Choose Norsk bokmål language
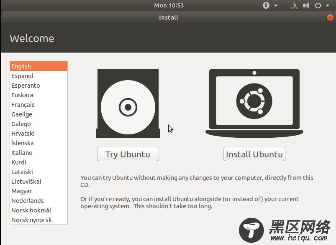This screenshot has height=245, width=336. [38, 210]
